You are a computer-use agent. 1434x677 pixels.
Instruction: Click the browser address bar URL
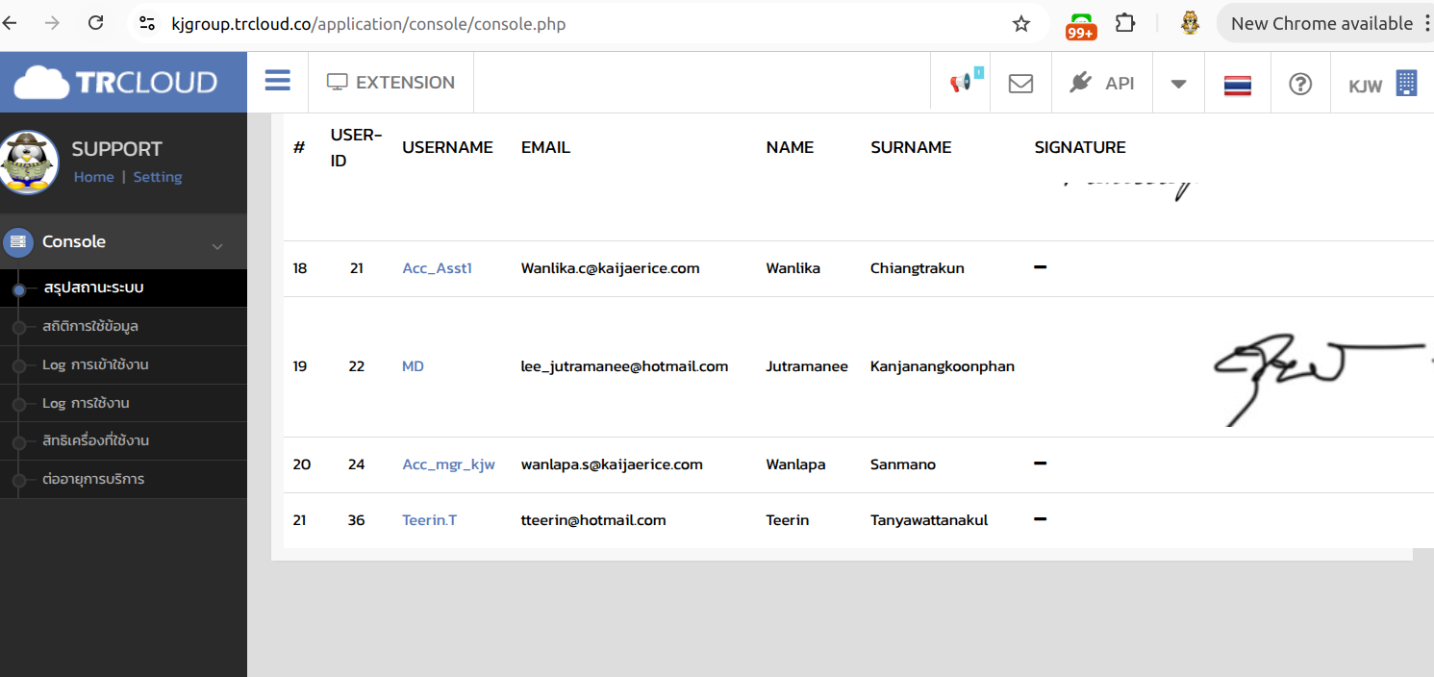point(368,24)
